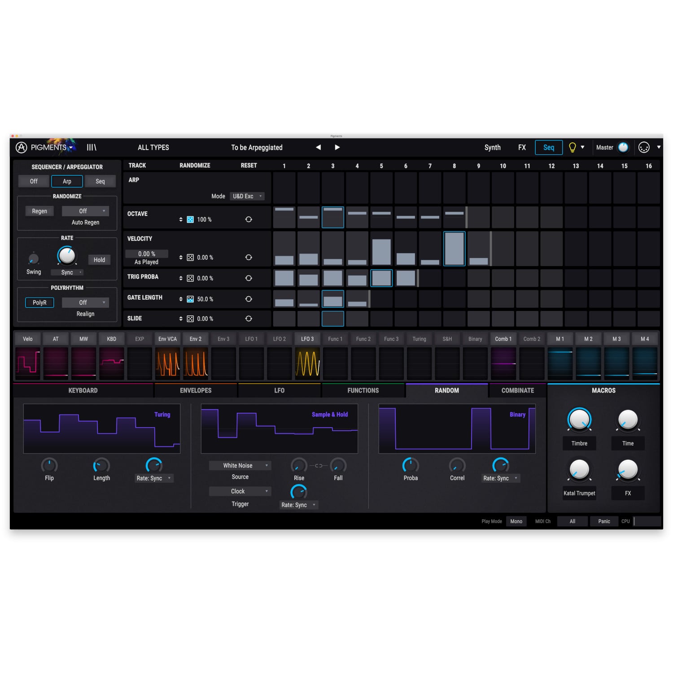Viewport: 673px width, 673px height.
Task: Click the Turing waveform display
Action: tap(102, 428)
